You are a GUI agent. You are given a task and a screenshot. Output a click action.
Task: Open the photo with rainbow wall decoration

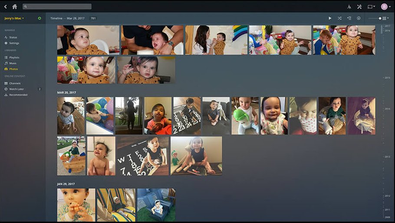pyautogui.click(x=217, y=40)
